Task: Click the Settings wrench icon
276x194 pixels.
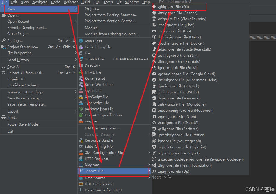Action: pos(3,41)
